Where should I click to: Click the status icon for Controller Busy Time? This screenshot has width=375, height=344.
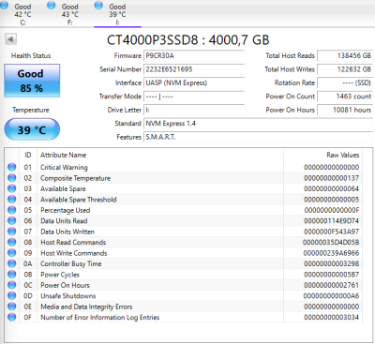tap(12, 263)
